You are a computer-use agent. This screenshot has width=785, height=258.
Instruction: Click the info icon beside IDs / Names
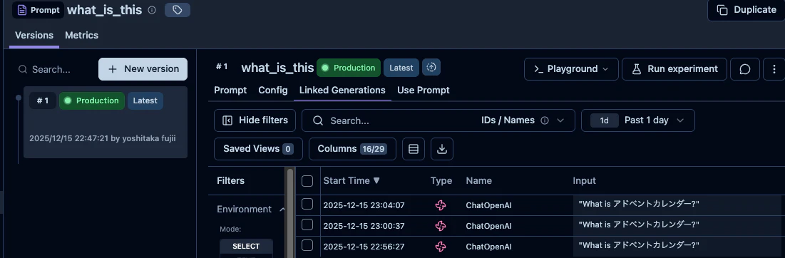coord(545,120)
